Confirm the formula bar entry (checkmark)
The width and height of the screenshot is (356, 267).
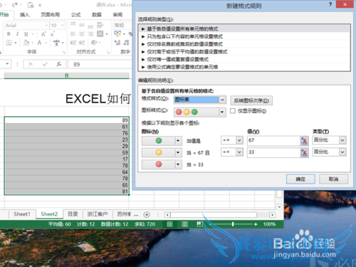tap(45, 64)
